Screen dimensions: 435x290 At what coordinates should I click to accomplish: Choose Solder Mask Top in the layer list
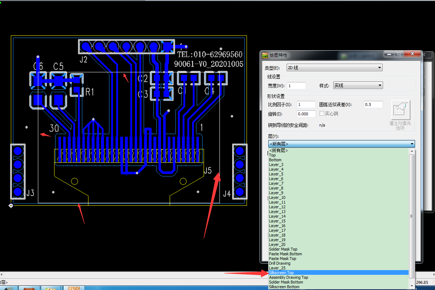(283, 249)
